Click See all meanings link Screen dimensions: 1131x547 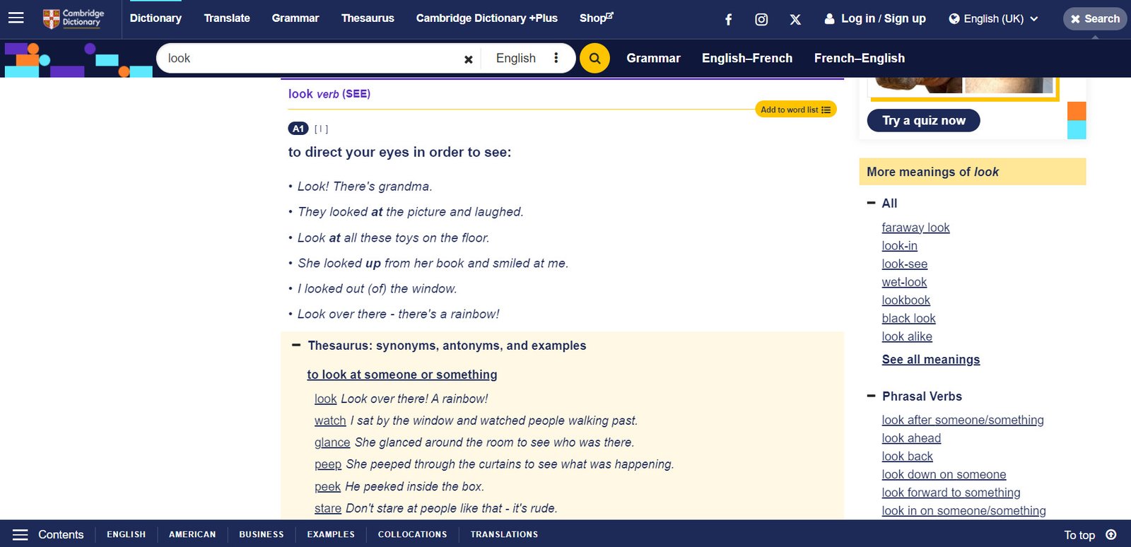pyautogui.click(x=931, y=360)
